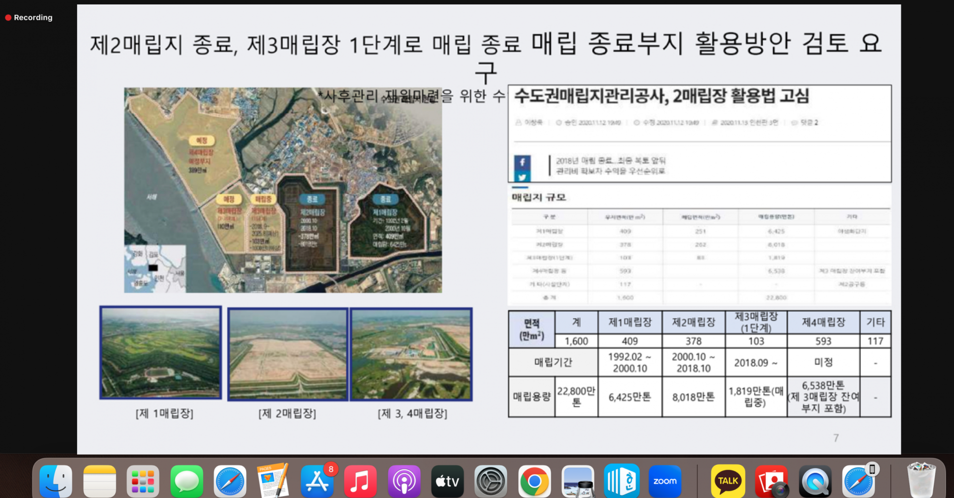Image resolution: width=954 pixels, height=498 pixels.
Task: Launch the Music app
Action: pos(360,481)
